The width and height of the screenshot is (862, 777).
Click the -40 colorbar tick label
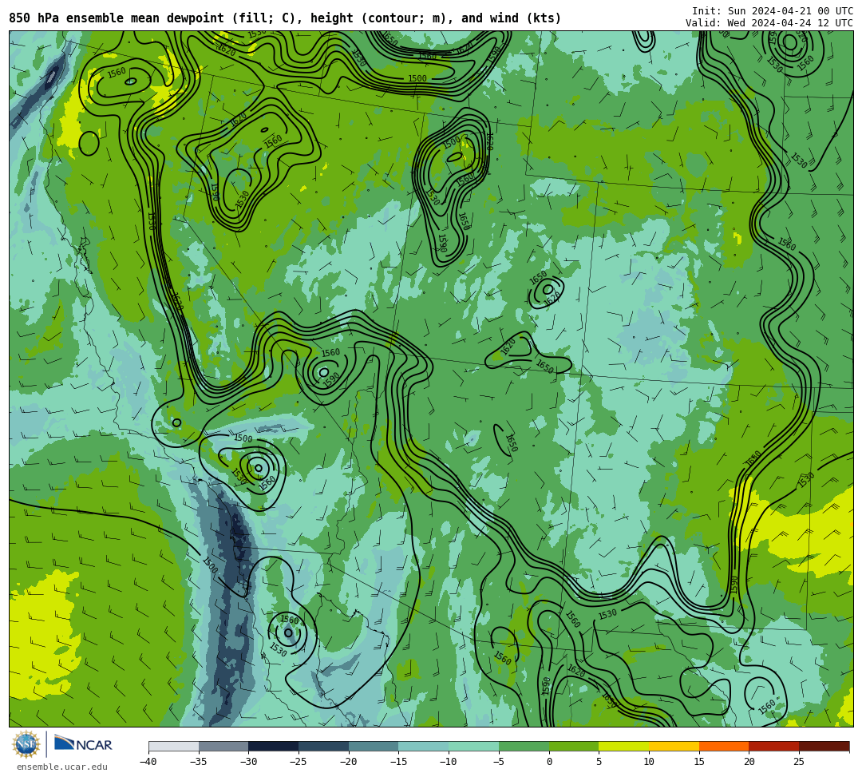pos(148,762)
